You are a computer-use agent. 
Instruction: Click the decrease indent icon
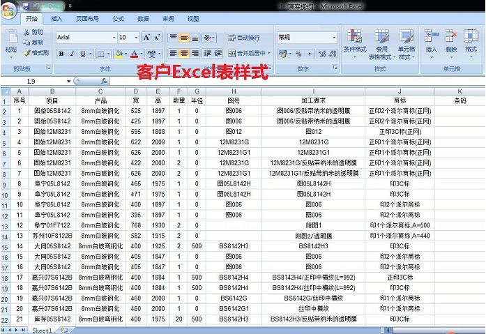pyautogui.click(x=207, y=53)
